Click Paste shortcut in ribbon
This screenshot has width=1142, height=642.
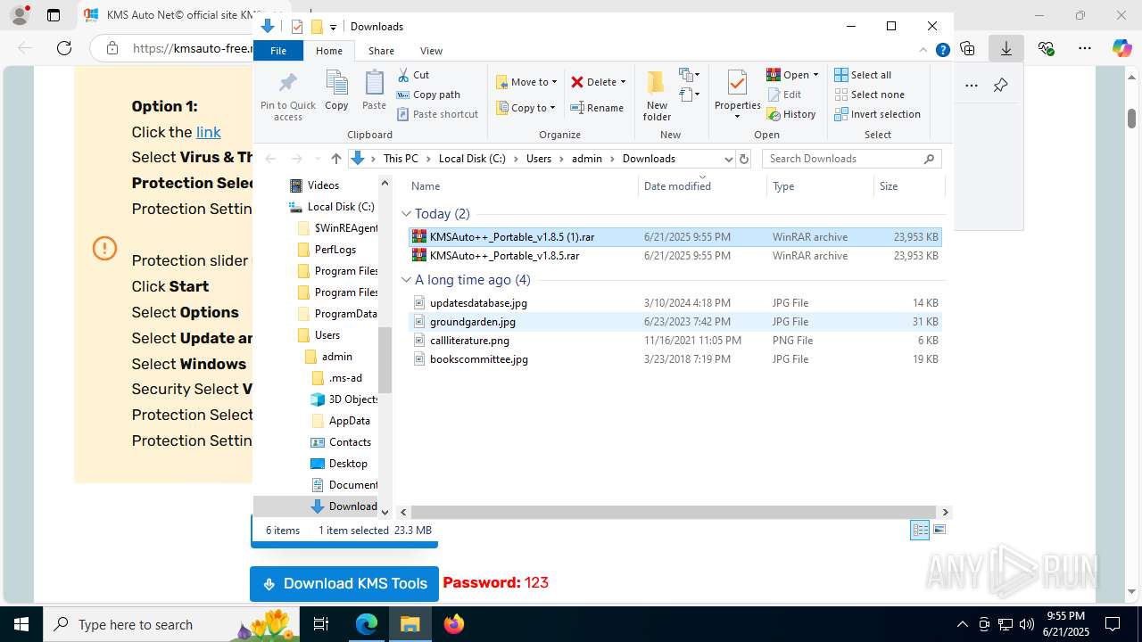click(437, 114)
